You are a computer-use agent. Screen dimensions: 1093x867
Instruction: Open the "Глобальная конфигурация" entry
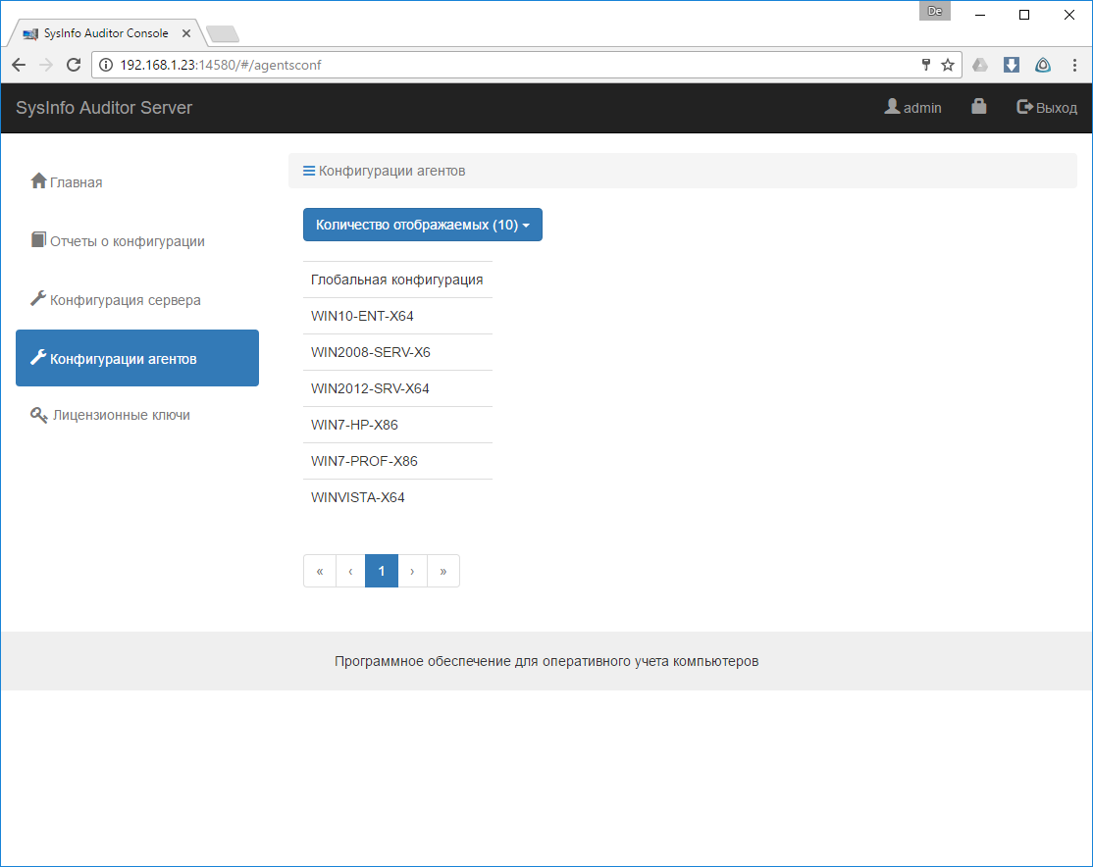(397, 280)
